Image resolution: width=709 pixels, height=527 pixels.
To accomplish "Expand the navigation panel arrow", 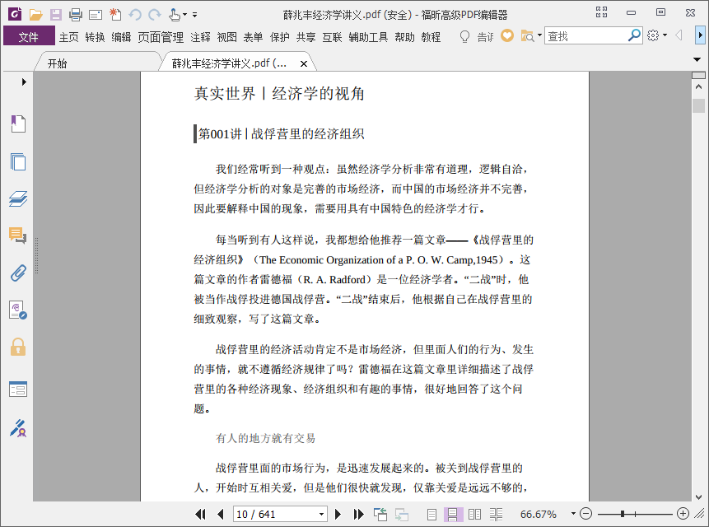I will click(24, 82).
